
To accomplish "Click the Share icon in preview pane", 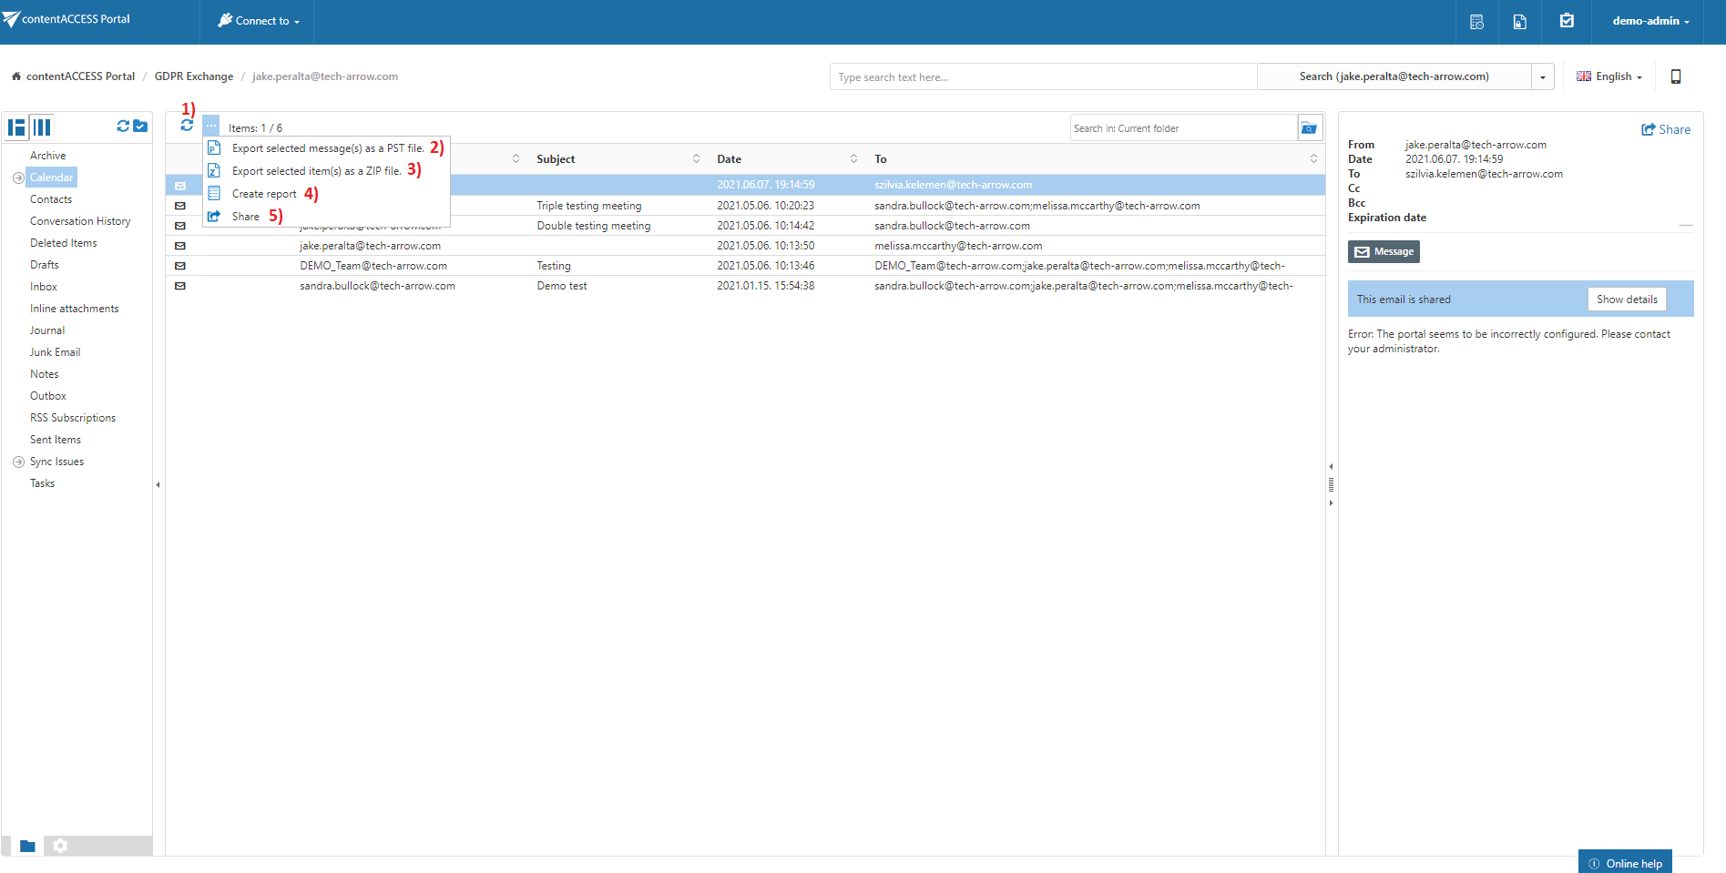I will (x=1665, y=129).
